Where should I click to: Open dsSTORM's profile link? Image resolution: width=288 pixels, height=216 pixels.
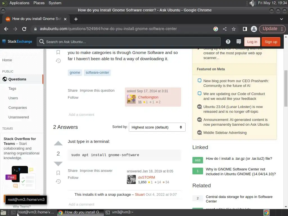(146, 177)
